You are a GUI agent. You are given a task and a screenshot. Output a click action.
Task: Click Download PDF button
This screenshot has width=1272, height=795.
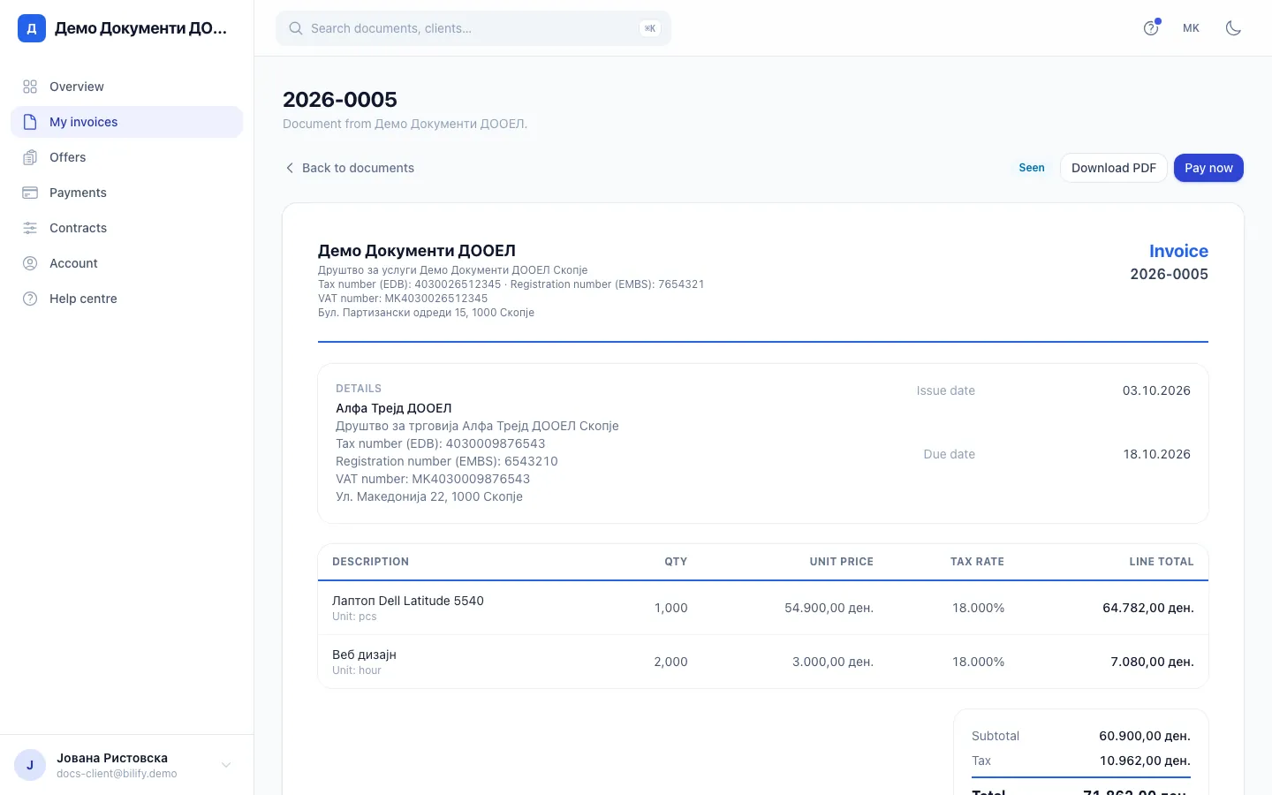coord(1113,168)
